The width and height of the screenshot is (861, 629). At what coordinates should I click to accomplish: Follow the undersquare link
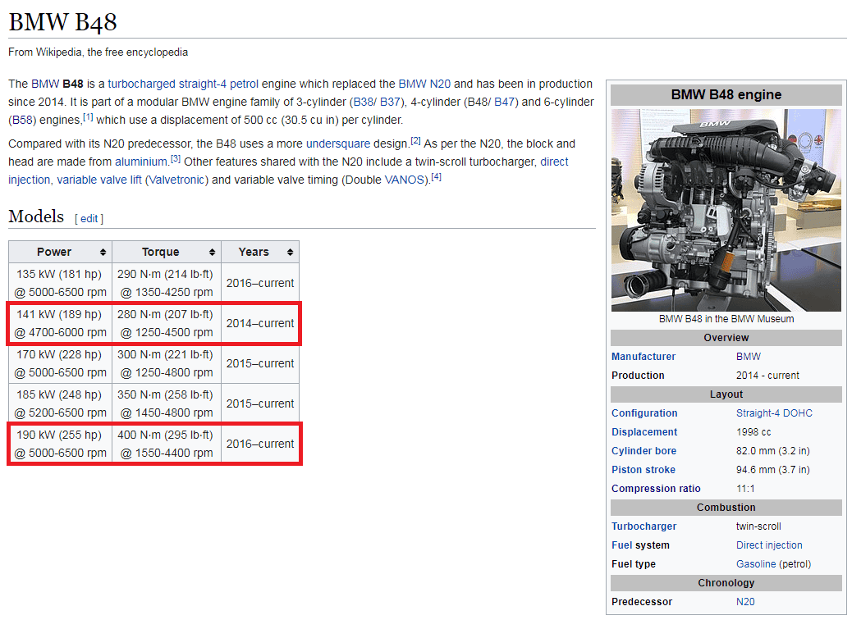pos(338,144)
